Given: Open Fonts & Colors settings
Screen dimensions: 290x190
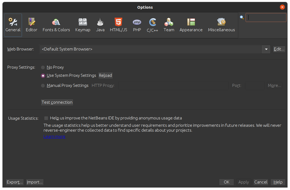Looking at the screenshot, I should (x=56, y=25).
